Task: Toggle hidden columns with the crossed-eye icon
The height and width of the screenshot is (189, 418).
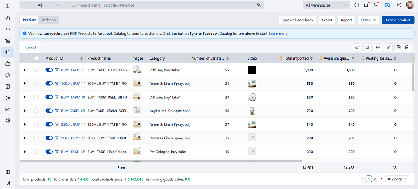Action: [x=377, y=47]
